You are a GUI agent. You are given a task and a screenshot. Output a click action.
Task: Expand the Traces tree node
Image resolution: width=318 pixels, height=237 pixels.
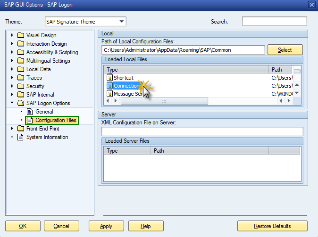click(12, 78)
